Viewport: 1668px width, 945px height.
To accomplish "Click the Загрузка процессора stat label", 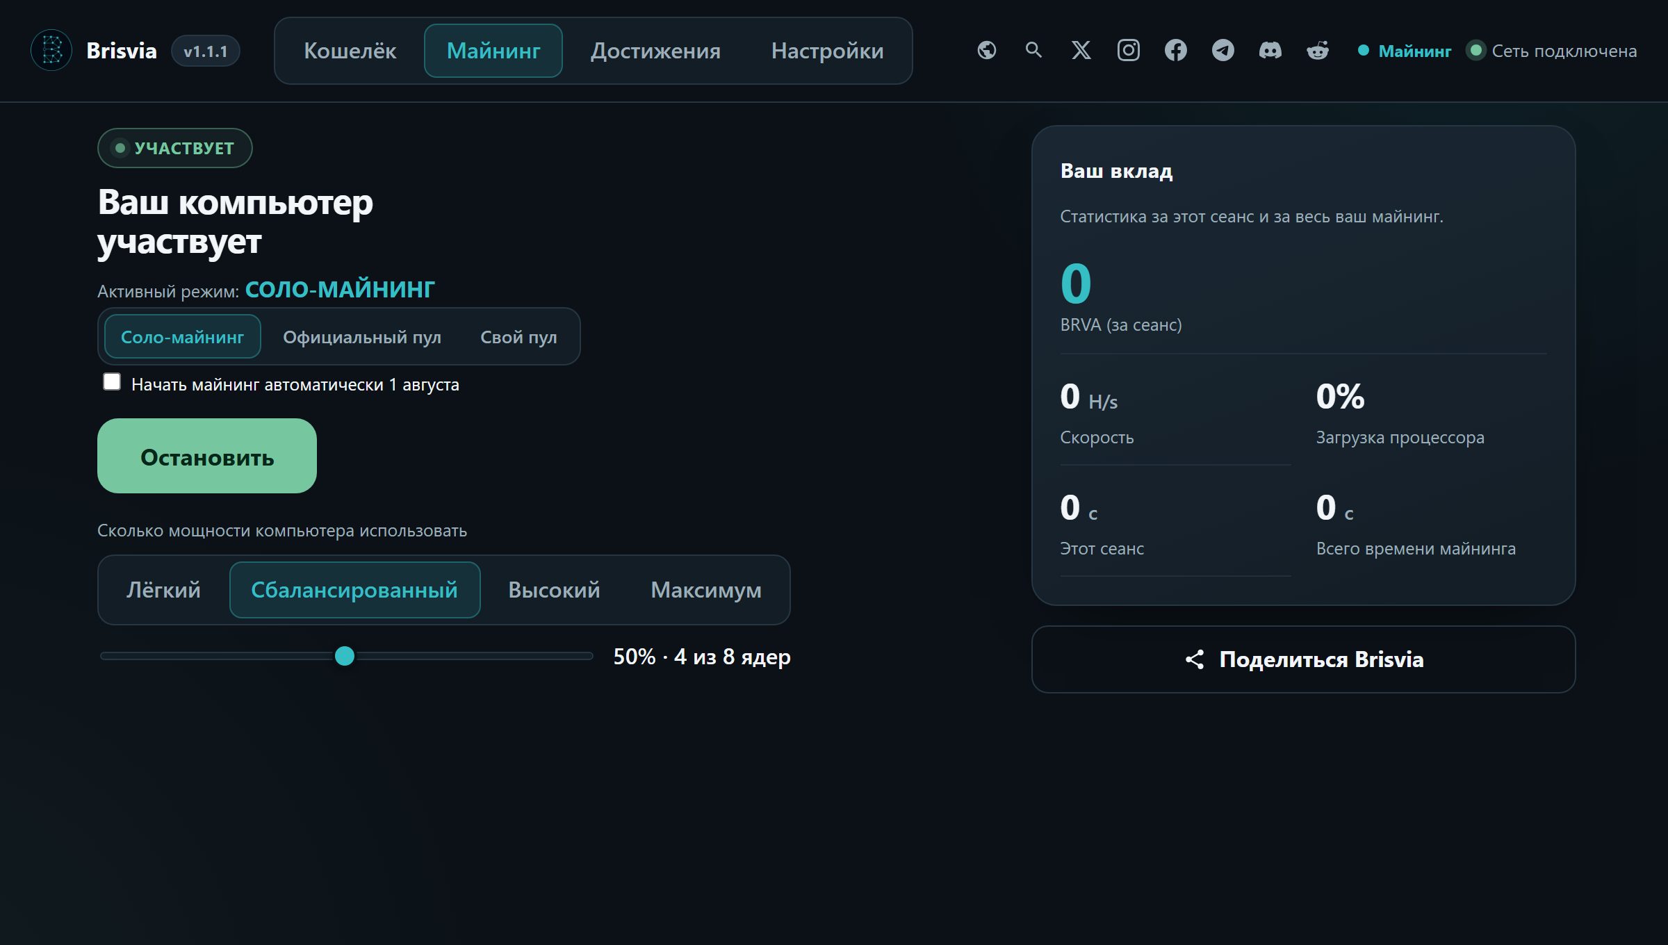I will 1400,438.
